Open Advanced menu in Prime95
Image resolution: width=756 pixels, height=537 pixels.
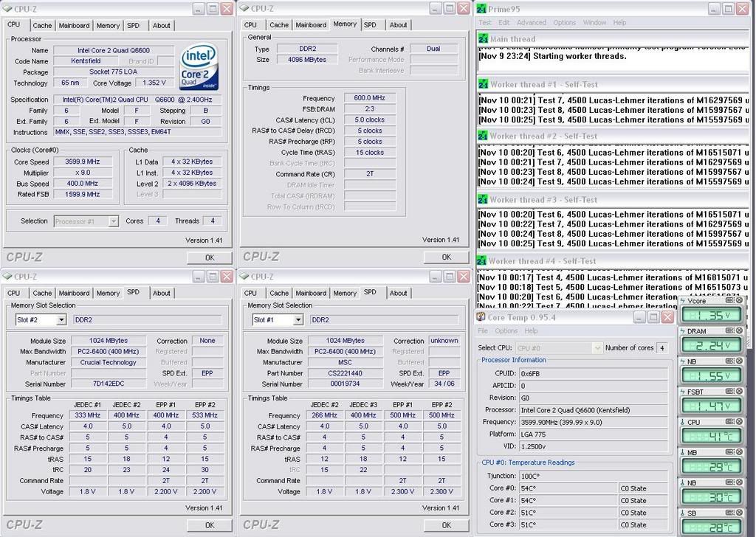(532, 23)
